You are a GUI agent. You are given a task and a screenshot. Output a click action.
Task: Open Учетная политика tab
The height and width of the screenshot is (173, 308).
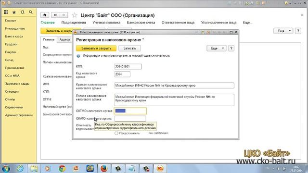click(106, 23)
